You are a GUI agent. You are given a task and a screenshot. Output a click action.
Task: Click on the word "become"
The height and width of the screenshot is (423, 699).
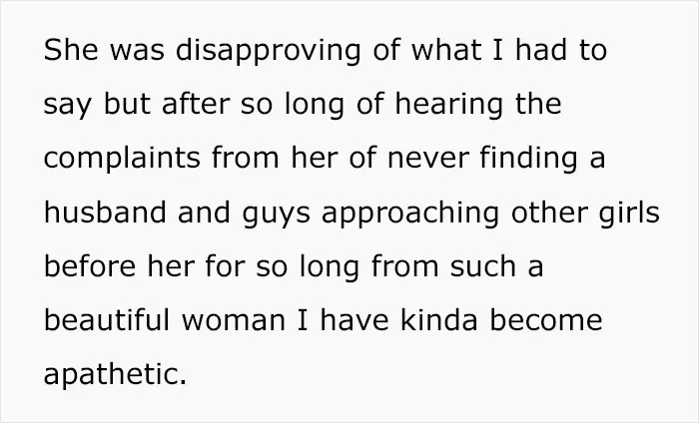[546, 320]
